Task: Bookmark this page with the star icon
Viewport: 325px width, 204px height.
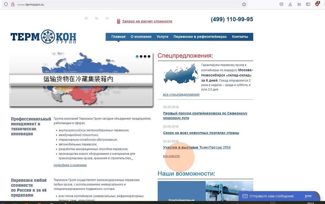Action: [x=244, y=4]
